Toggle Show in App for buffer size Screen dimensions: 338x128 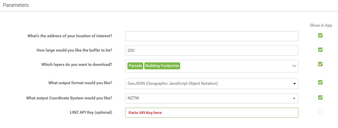coord(320,50)
